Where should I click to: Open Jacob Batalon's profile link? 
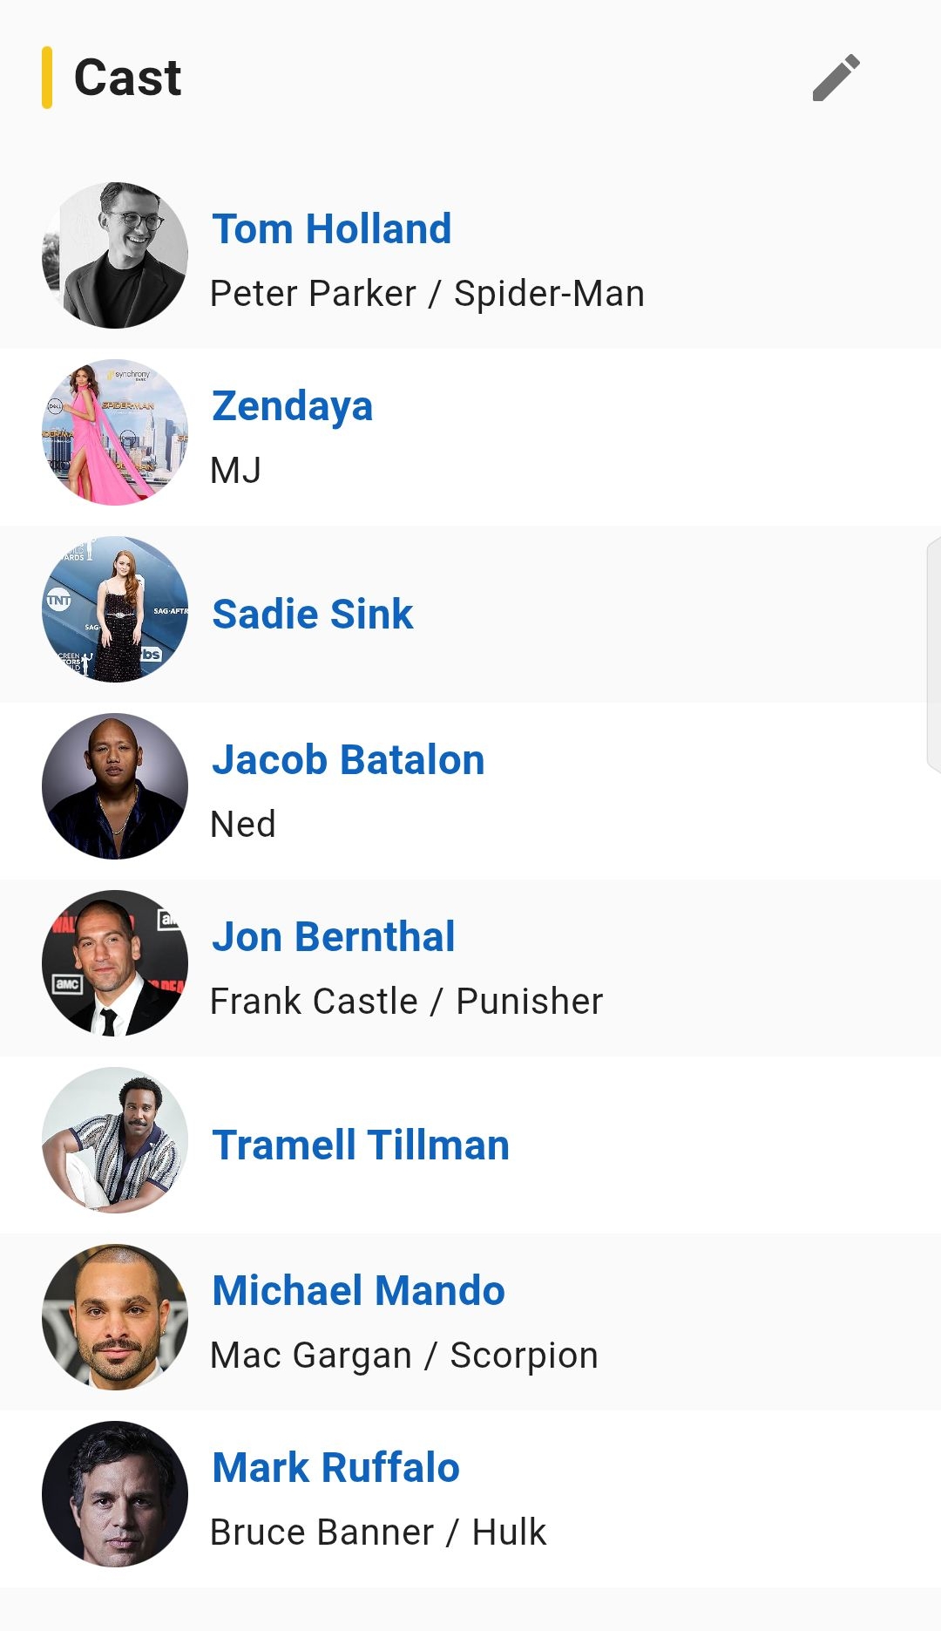click(x=348, y=760)
